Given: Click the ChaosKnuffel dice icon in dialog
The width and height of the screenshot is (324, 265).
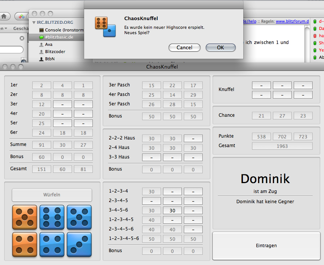Looking at the screenshot, I should (105, 27).
